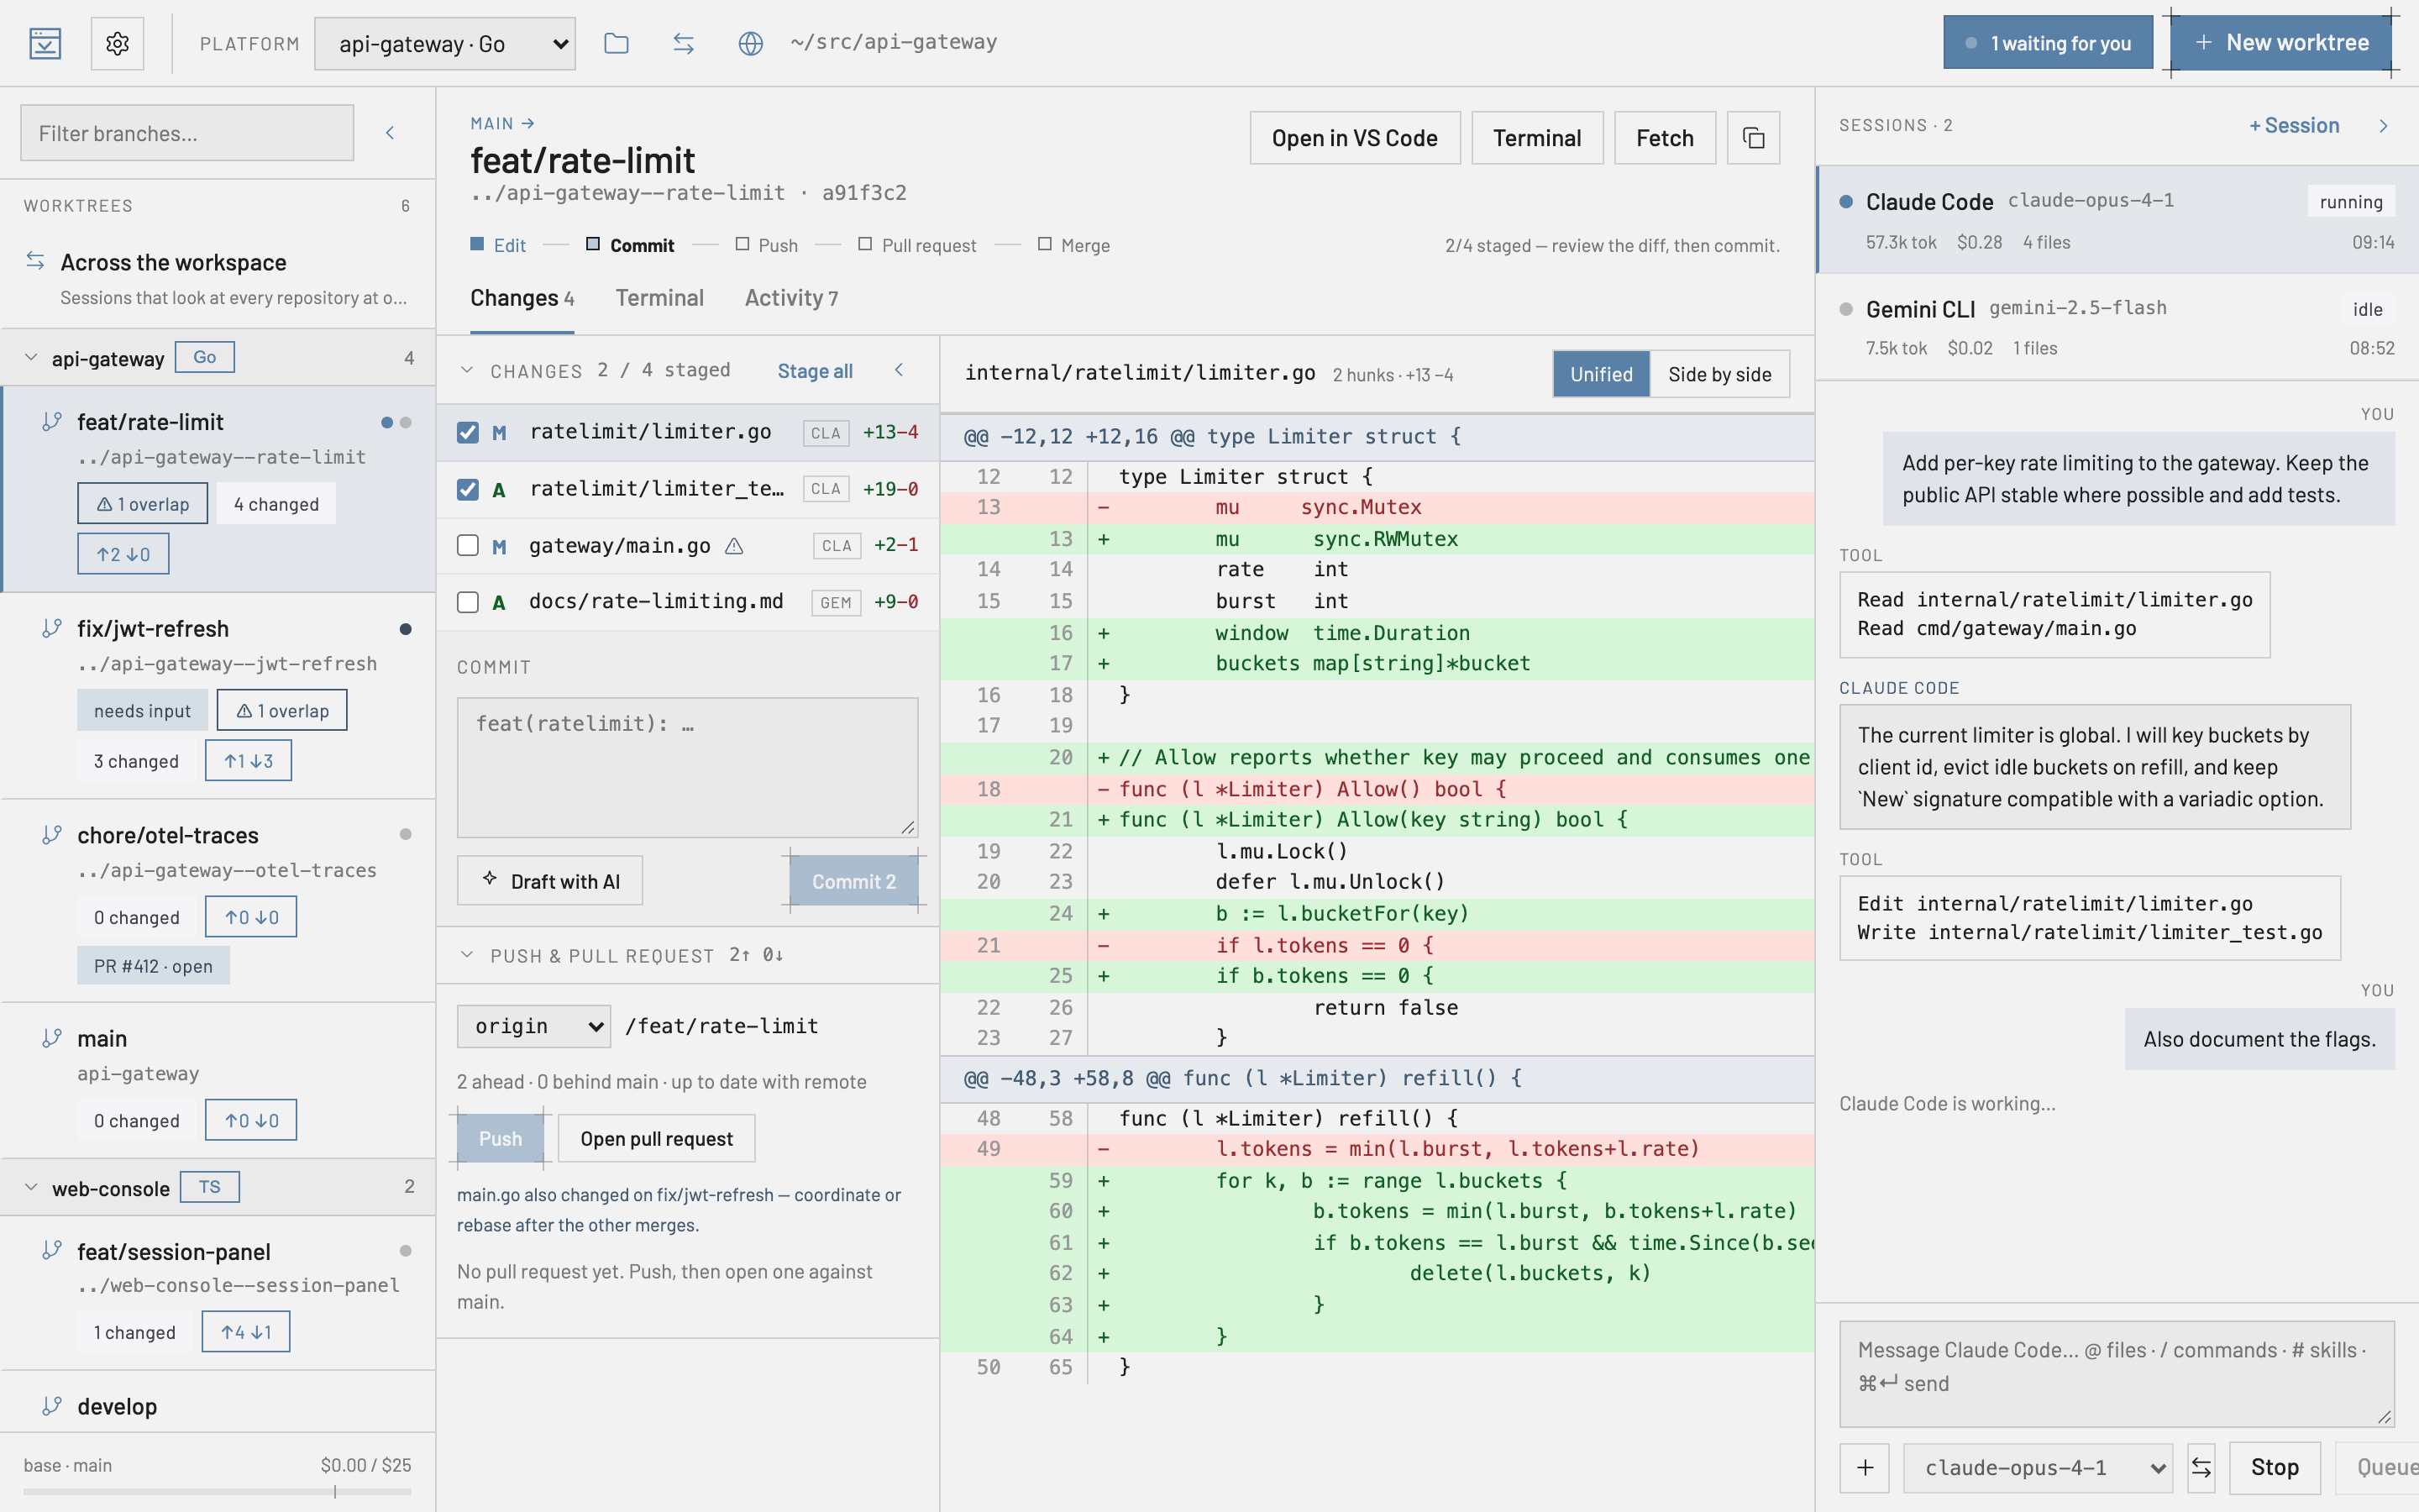
Task: Click the branch icon next to develop
Action: (52, 1406)
